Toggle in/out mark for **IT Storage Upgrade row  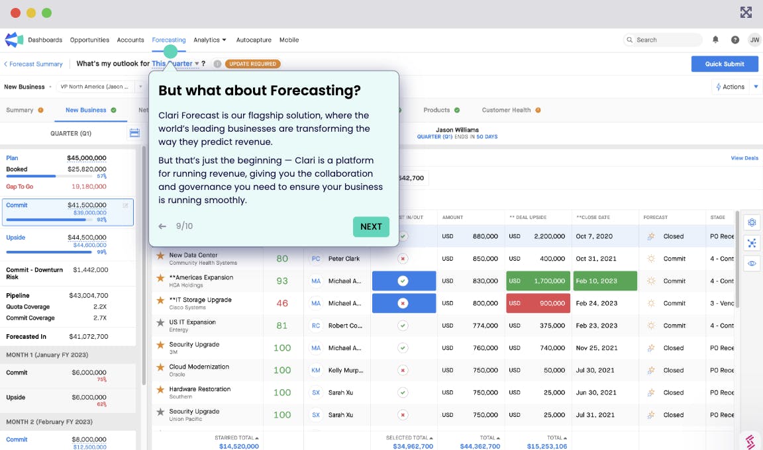tap(403, 303)
